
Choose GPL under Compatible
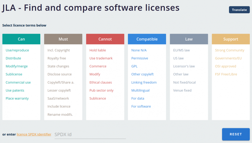(135, 66)
